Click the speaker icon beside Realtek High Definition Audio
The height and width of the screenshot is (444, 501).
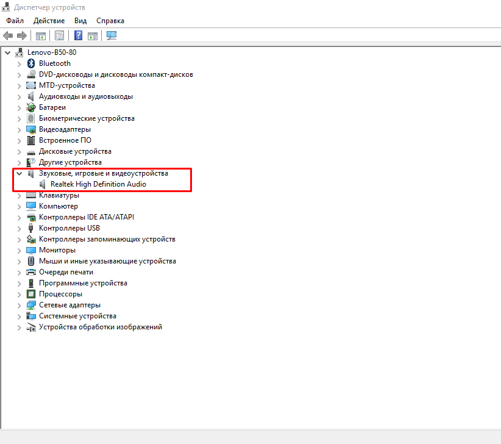pos(43,184)
